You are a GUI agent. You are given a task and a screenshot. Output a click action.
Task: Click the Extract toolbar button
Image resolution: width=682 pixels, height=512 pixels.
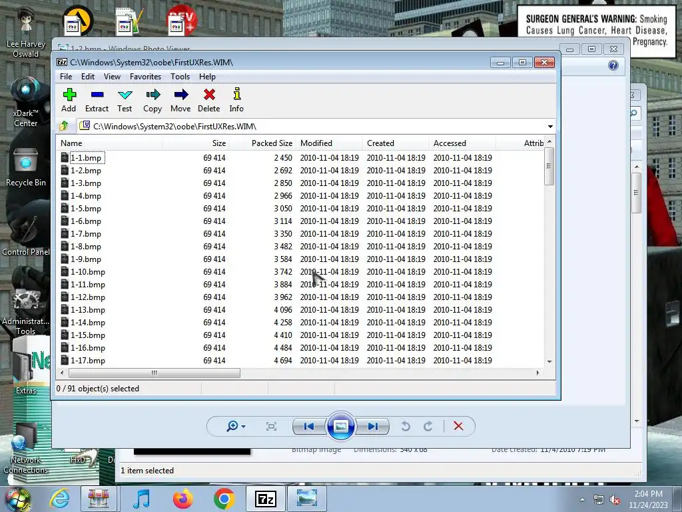coord(97,101)
